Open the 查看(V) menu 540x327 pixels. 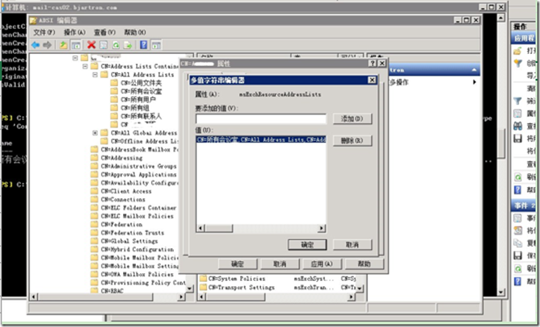(105, 33)
